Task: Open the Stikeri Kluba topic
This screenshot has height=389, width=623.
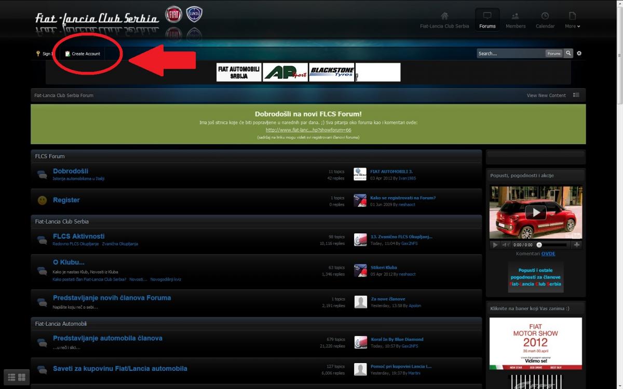Action: (x=384, y=268)
